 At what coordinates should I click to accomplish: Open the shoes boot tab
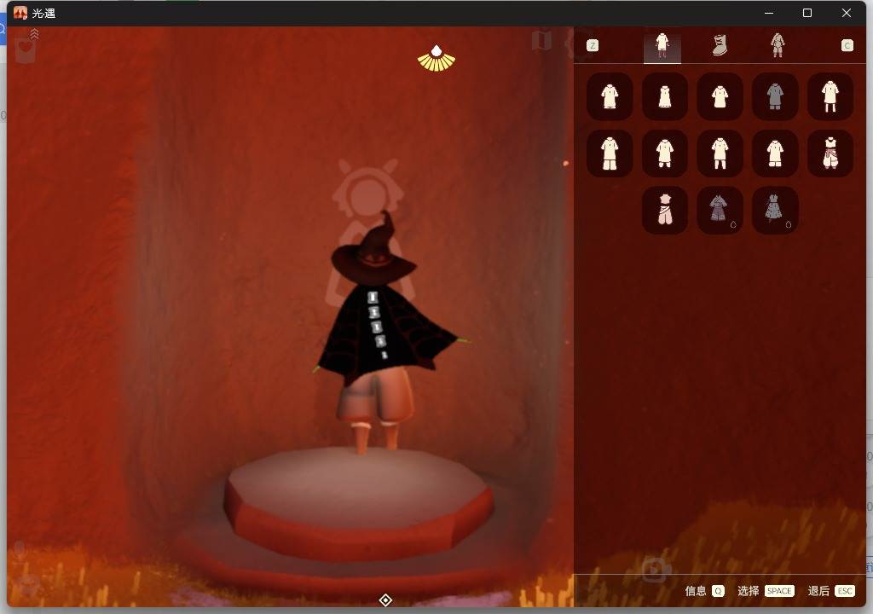click(x=720, y=45)
